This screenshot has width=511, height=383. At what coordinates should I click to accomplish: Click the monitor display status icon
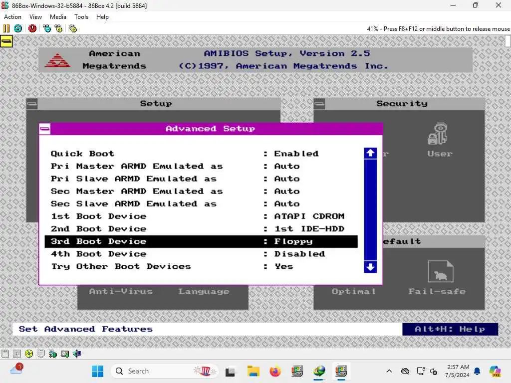pos(64,354)
